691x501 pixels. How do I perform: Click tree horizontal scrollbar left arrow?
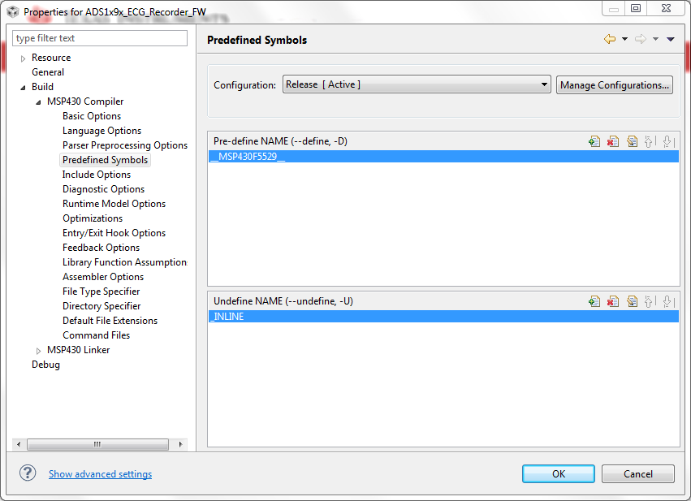click(19, 444)
